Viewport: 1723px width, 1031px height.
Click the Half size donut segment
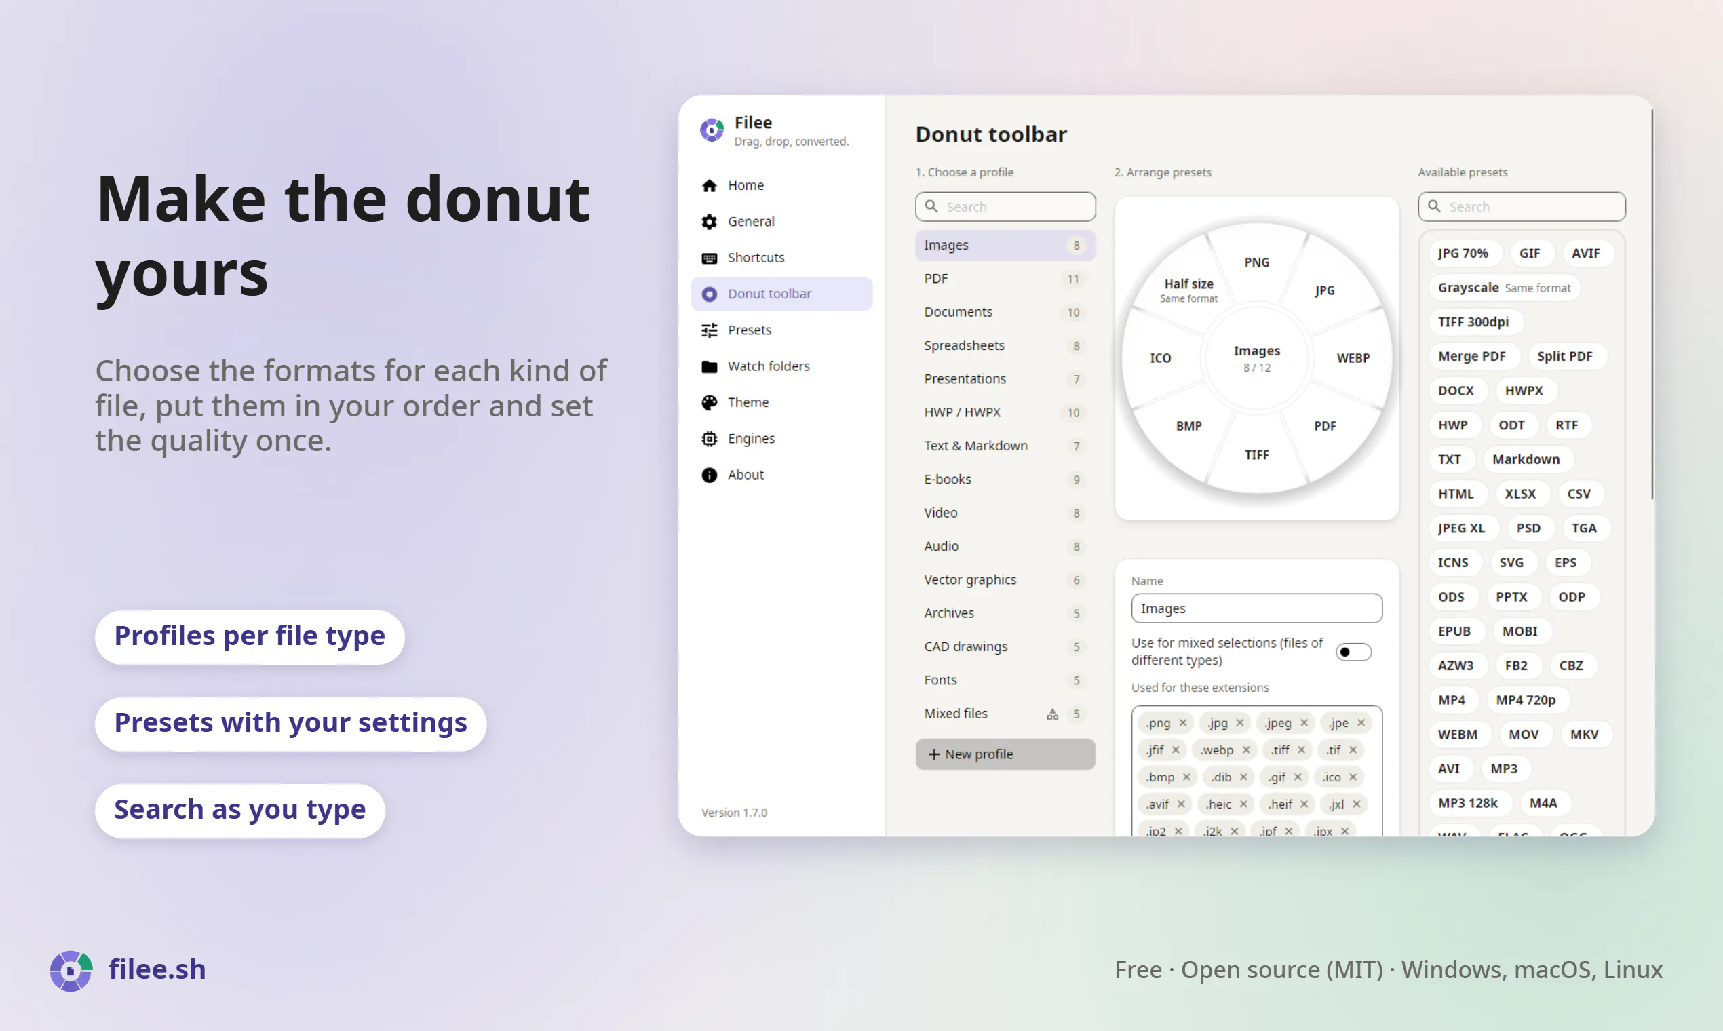tap(1188, 290)
